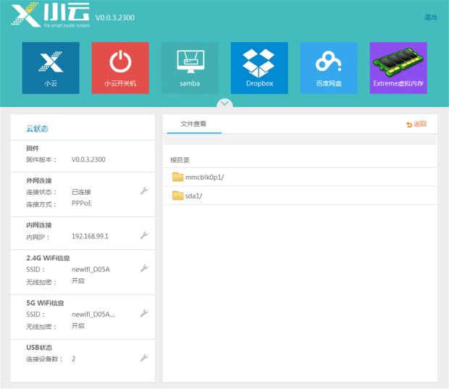Click the 退出 logout link

point(430,17)
